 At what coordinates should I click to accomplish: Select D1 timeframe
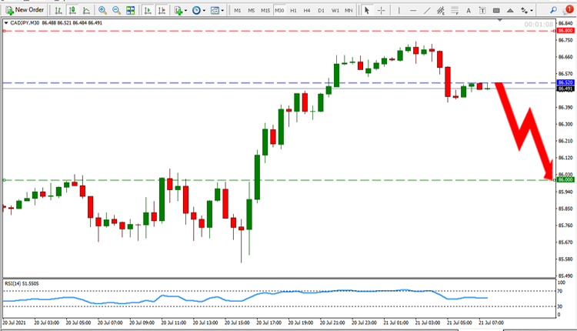(322, 10)
